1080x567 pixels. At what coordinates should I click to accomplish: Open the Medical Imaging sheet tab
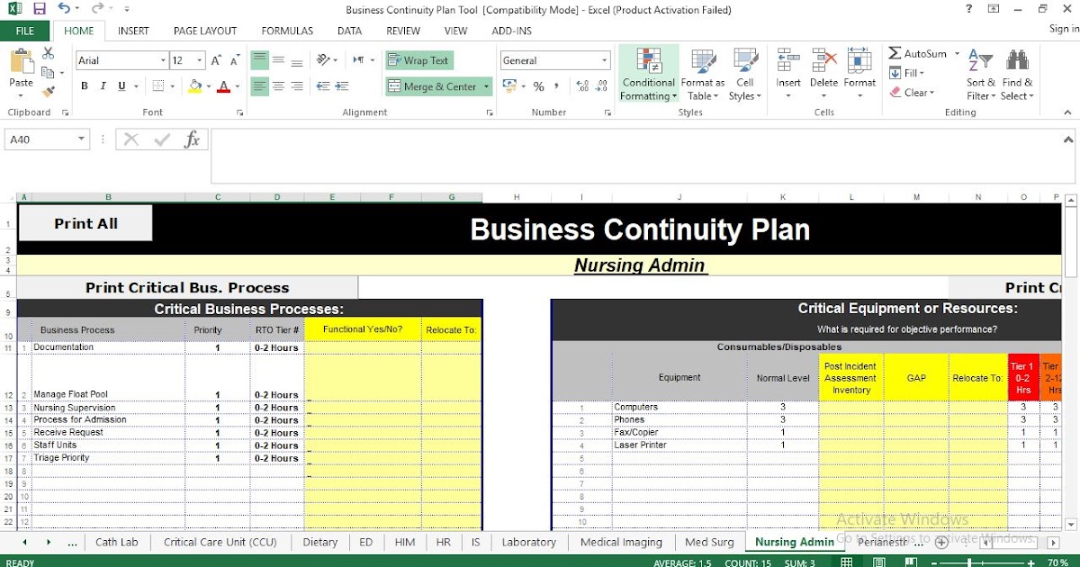[621, 542]
